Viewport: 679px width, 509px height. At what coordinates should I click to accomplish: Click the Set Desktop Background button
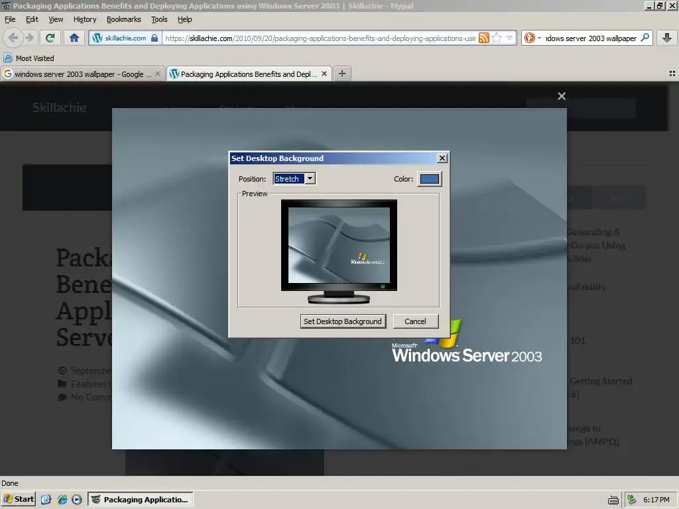pos(343,321)
